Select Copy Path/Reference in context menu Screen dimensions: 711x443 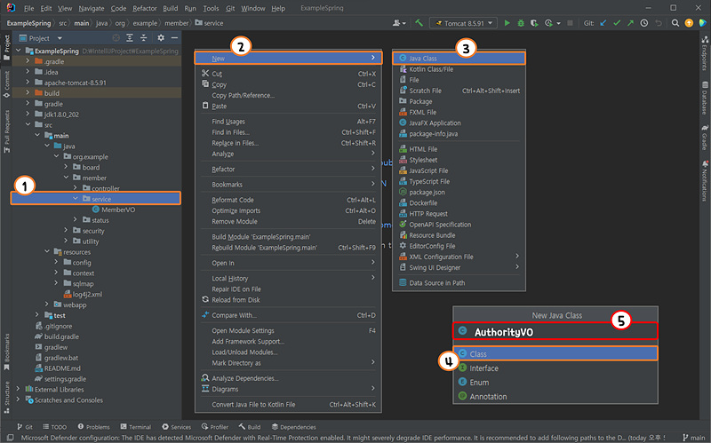point(288,95)
